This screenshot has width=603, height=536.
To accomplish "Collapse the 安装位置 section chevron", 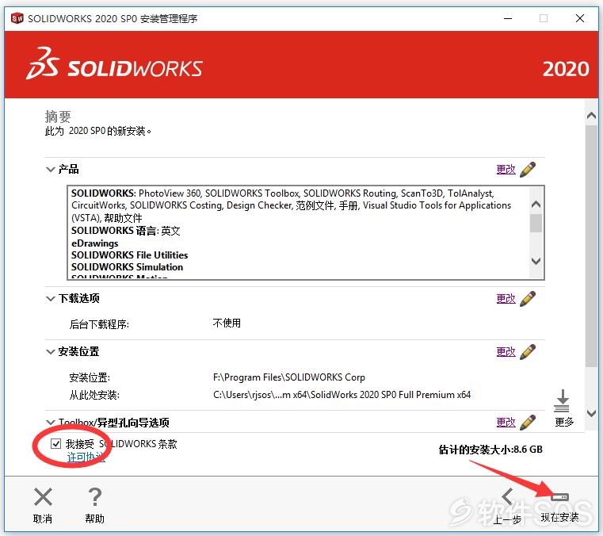I will [x=51, y=352].
